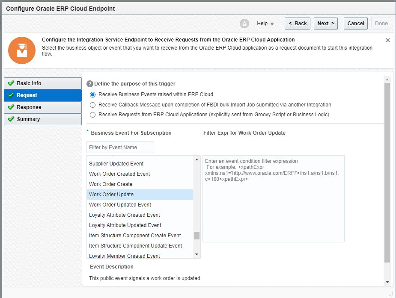396x298 pixels.
Task: Click the Filter by Event Name field
Action: tap(120, 148)
